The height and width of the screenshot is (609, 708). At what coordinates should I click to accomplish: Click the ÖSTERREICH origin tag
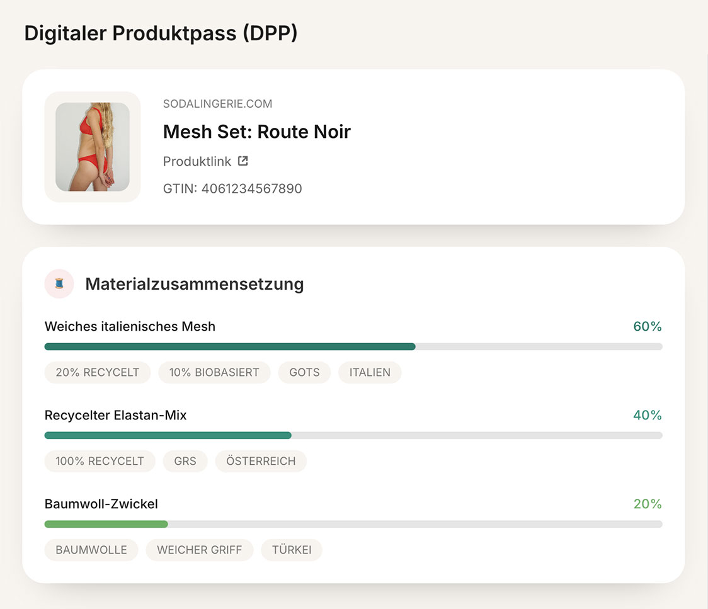click(x=261, y=461)
